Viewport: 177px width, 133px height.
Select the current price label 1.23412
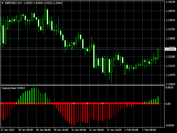(170, 49)
